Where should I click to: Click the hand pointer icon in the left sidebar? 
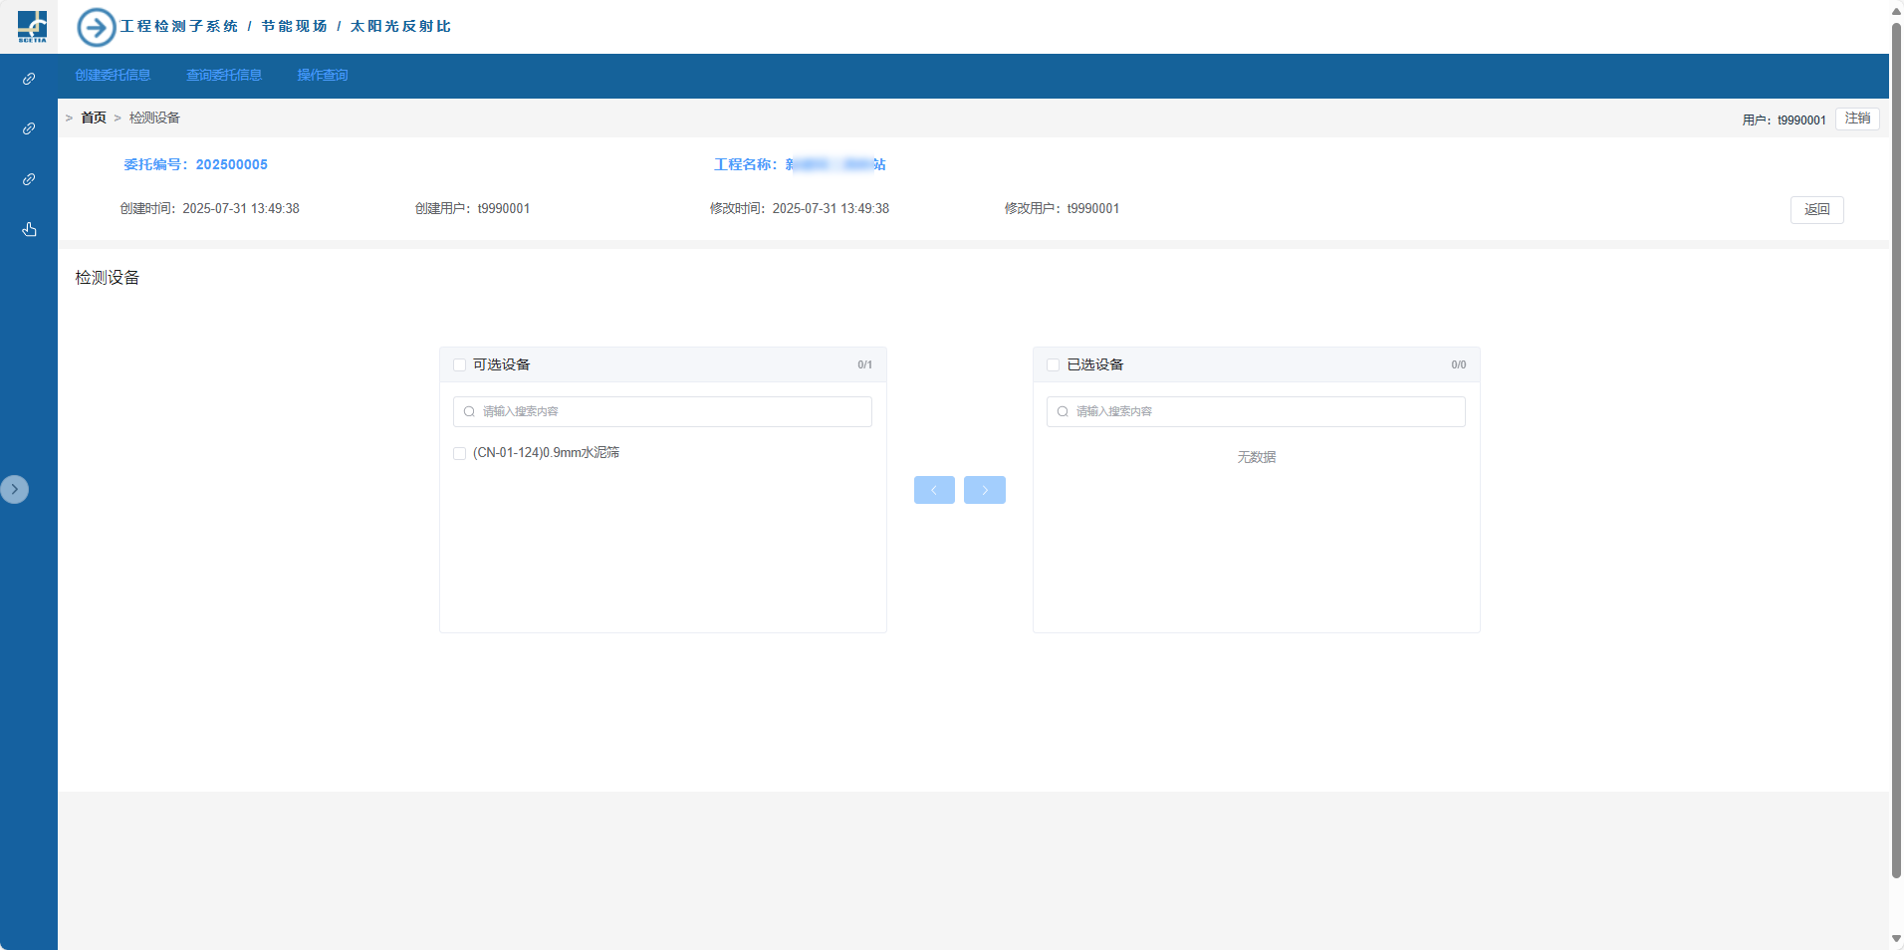tap(29, 230)
